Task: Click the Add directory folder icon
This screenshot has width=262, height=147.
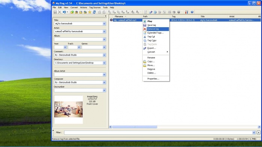Action: (76, 12)
